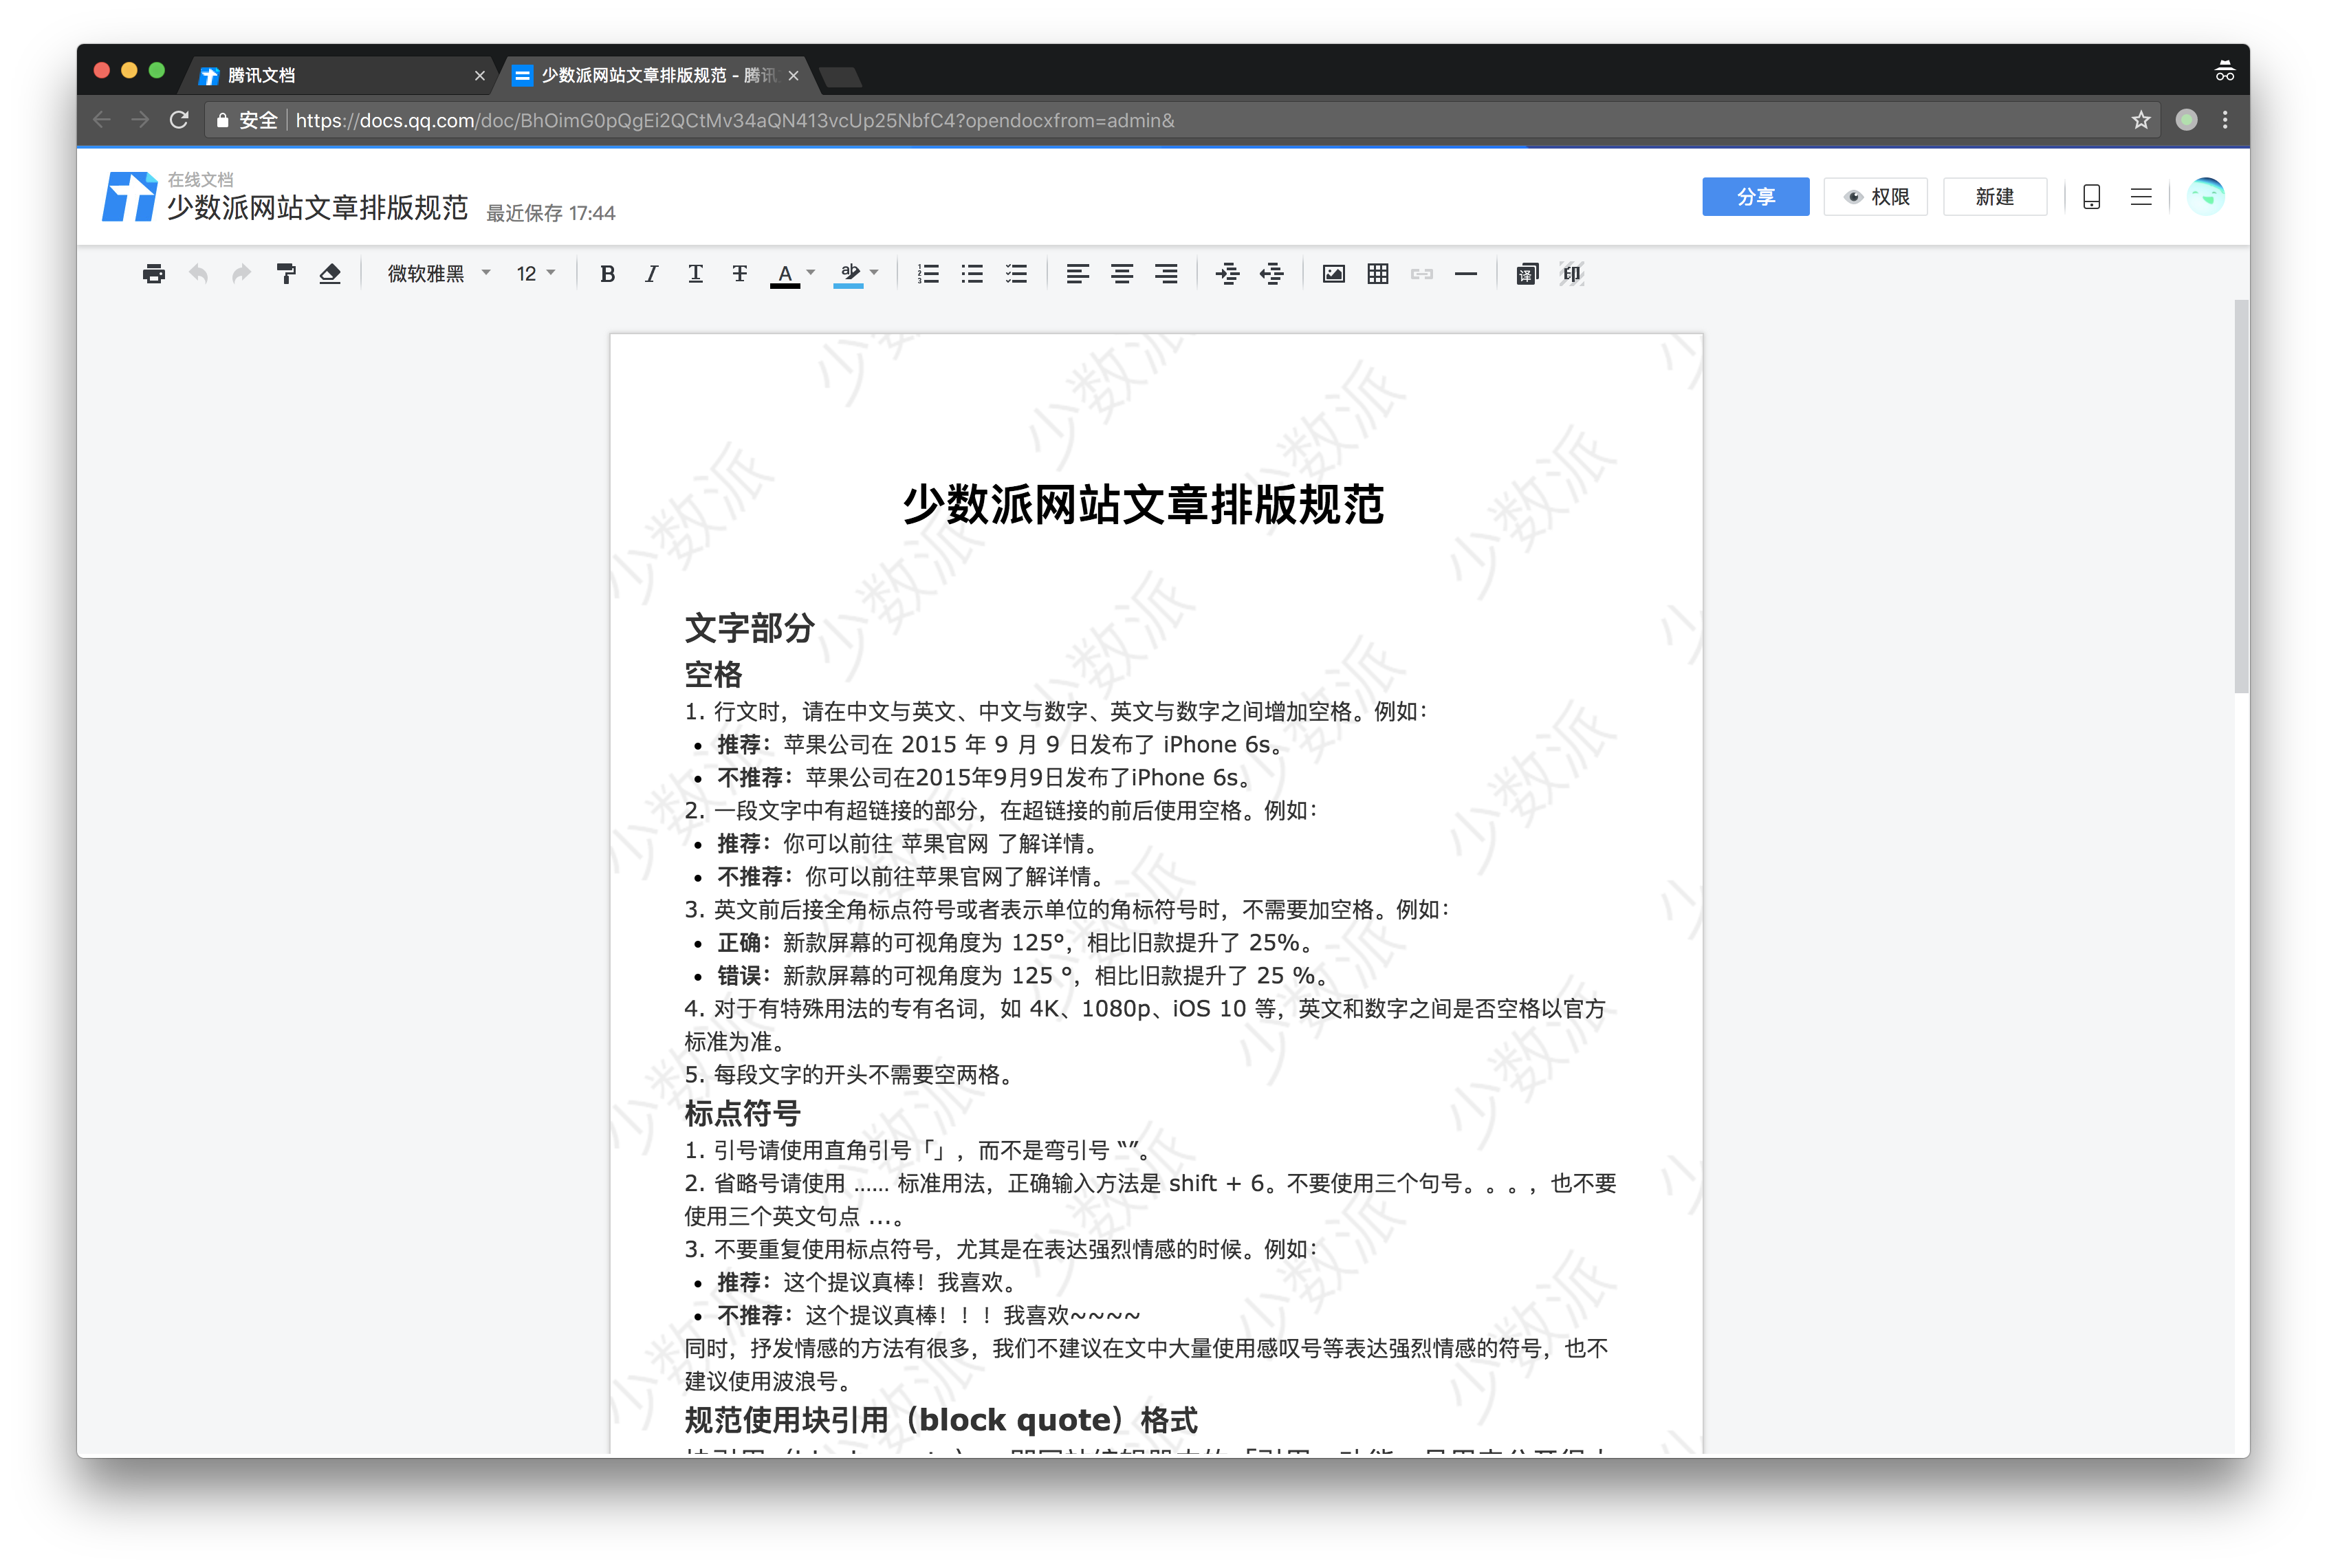Increase paragraph indent
This screenshot has height=1568, width=2327.
[x=1227, y=274]
